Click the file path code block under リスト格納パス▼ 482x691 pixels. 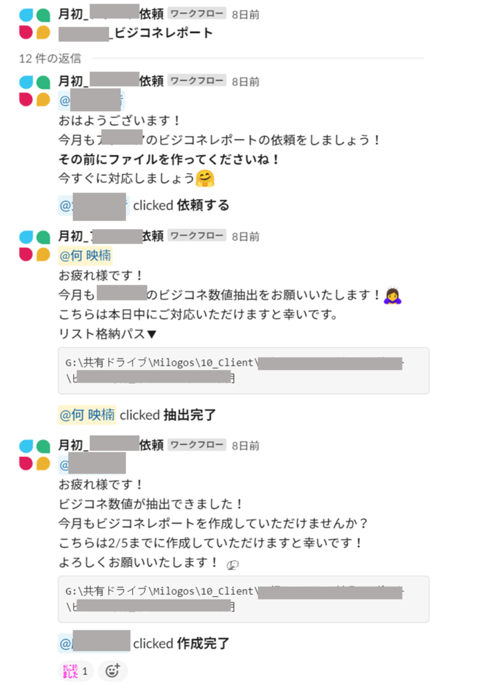(x=243, y=371)
